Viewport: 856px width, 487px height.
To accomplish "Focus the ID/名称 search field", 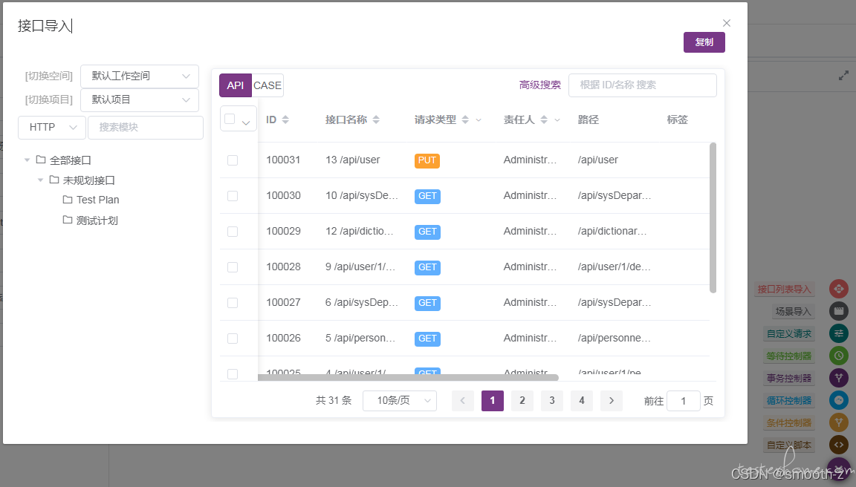I will 642,85.
